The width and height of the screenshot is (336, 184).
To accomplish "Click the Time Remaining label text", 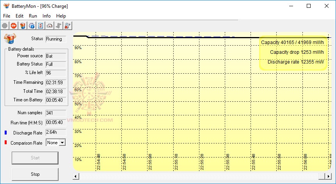I will tap(28, 82).
